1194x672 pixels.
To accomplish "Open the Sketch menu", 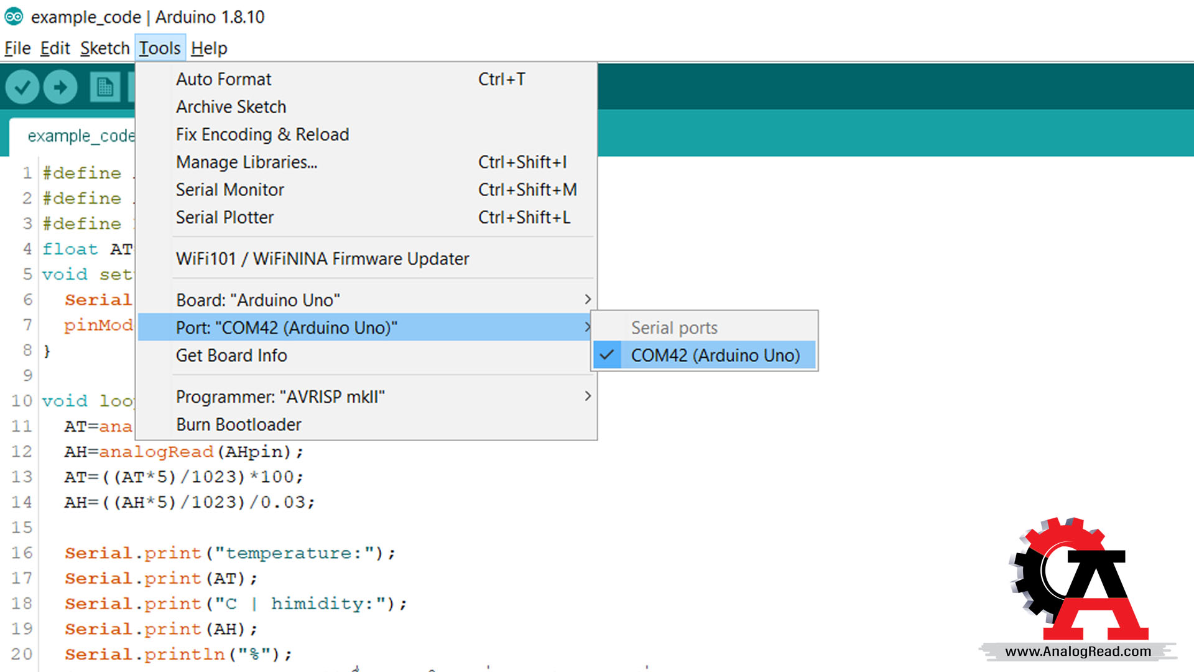I will [104, 48].
